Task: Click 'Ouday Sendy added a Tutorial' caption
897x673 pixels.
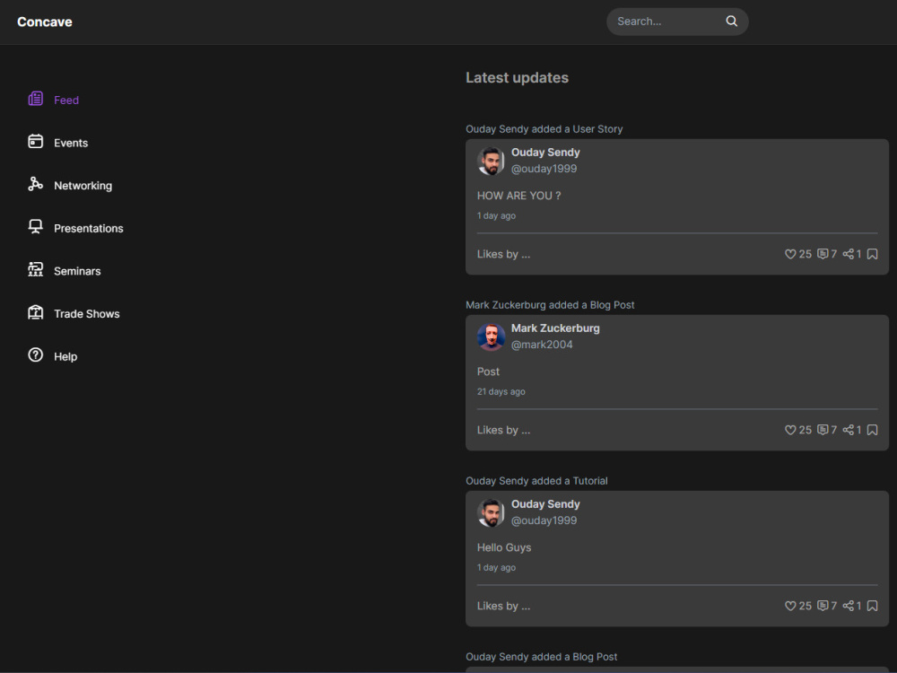Action: 536,481
